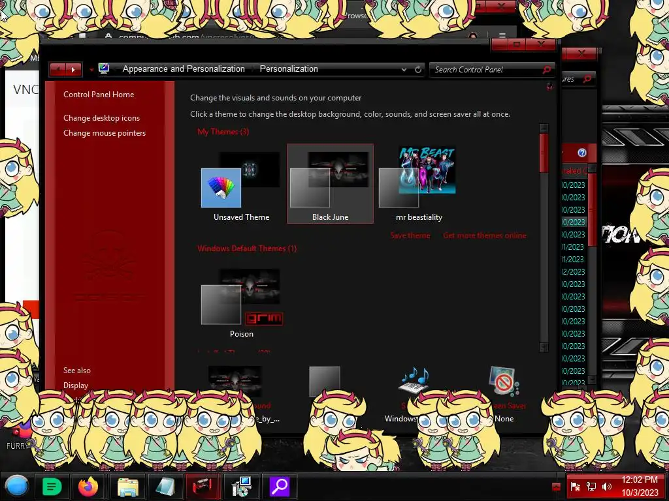Apply the mr beastiality theme
Image resolution: width=669 pixels, height=501 pixels.
pyautogui.click(x=419, y=183)
